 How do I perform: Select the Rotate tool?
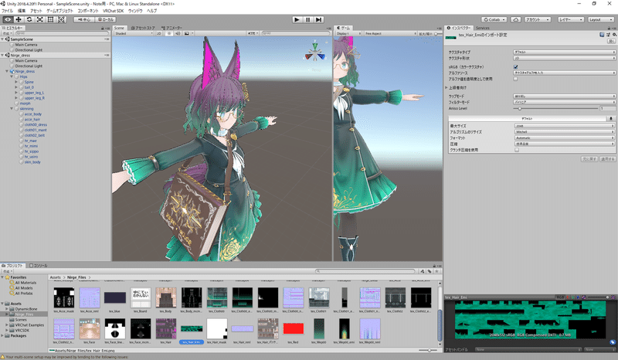click(29, 19)
